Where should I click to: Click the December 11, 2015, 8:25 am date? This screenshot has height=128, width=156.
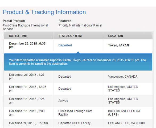(27, 101)
